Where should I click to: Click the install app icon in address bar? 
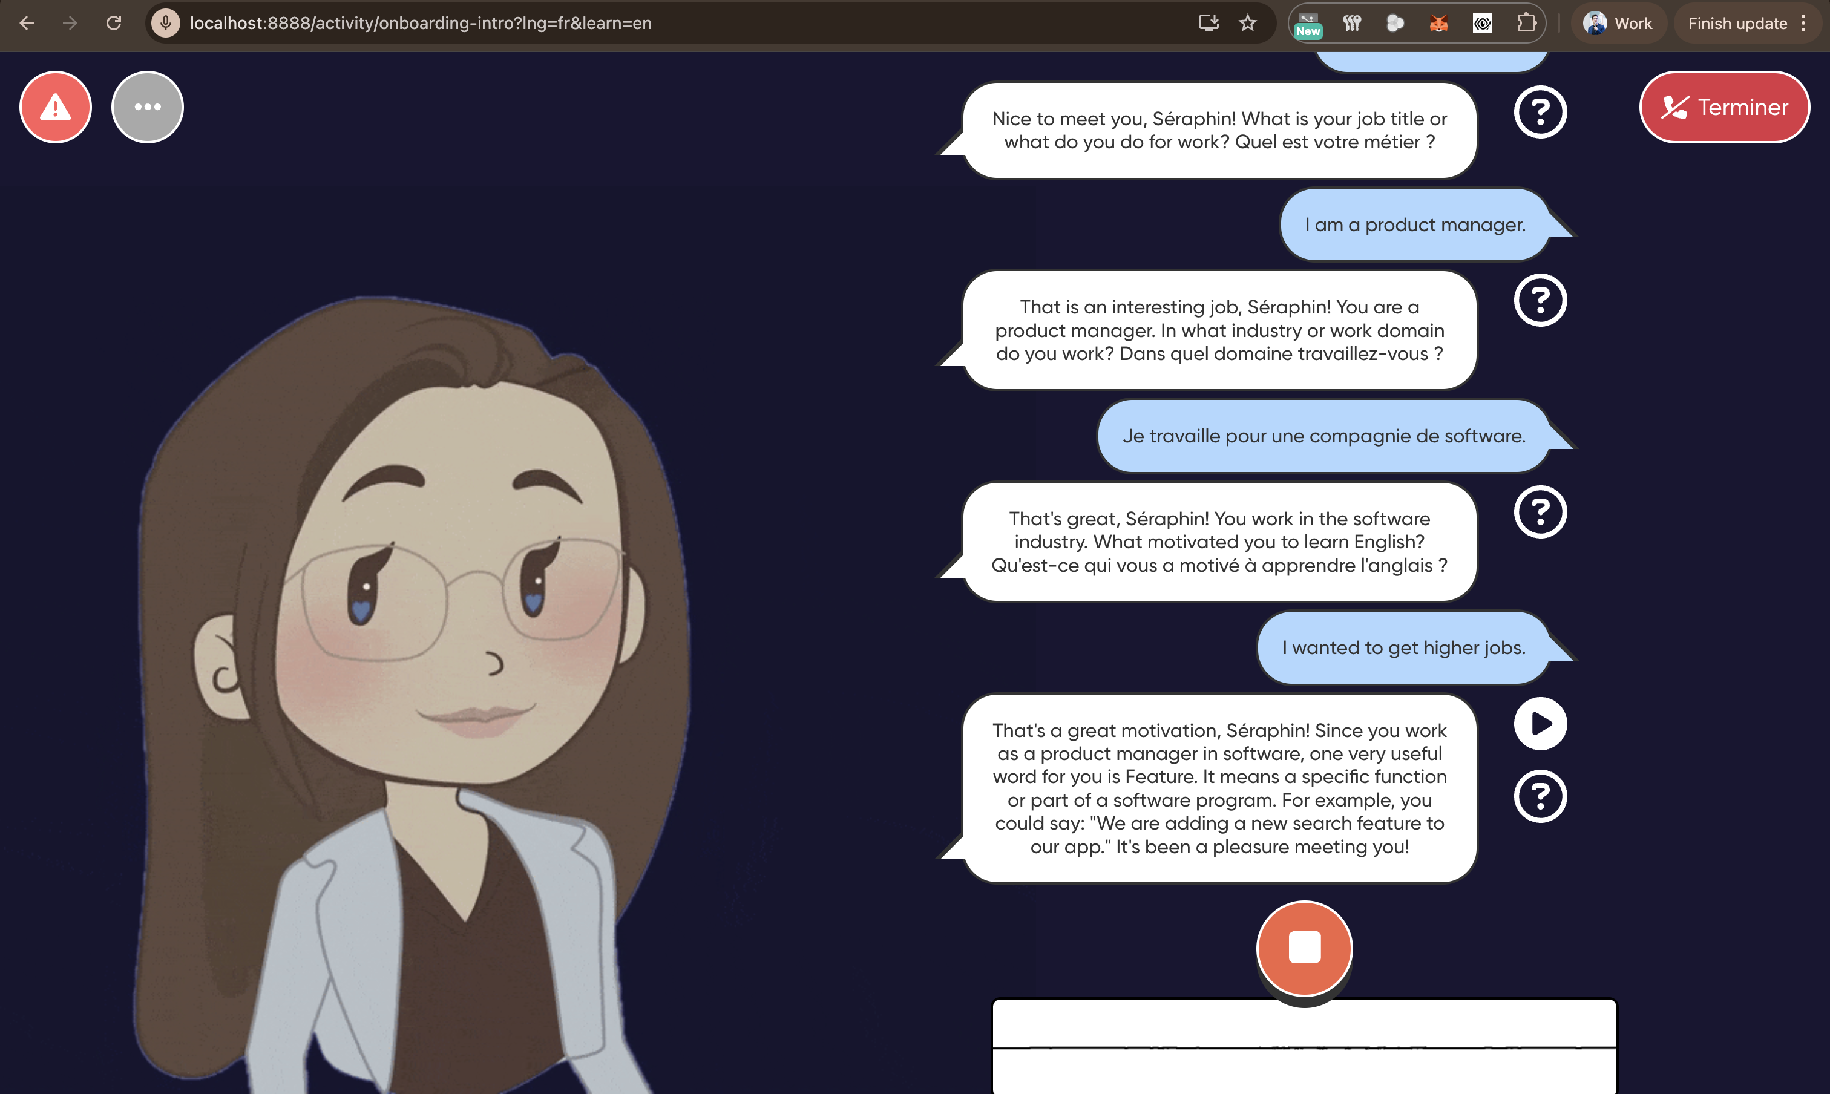pyautogui.click(x=1208, y=23)
